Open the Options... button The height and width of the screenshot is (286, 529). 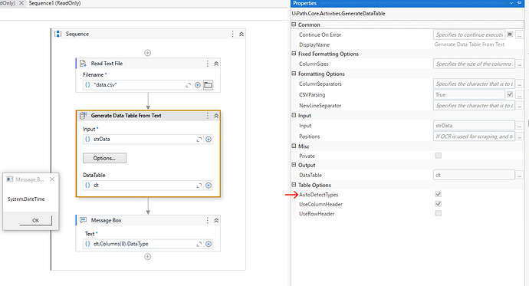coord(104,158)
